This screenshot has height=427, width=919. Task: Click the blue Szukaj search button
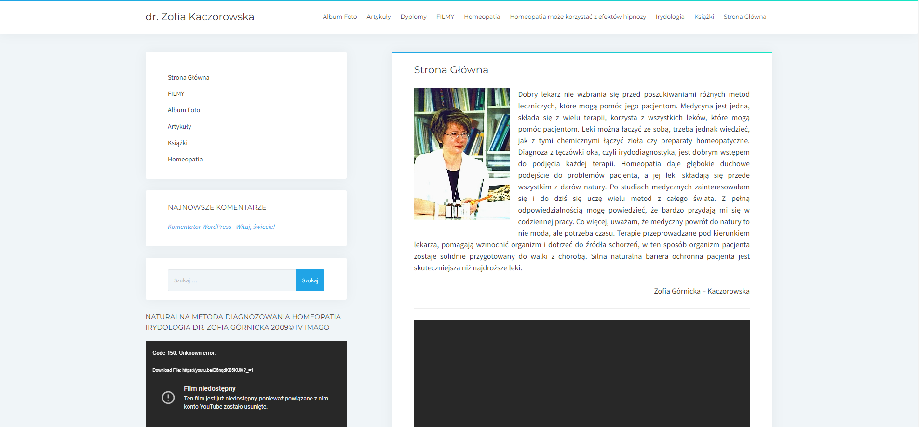click(x=310, y=280)
